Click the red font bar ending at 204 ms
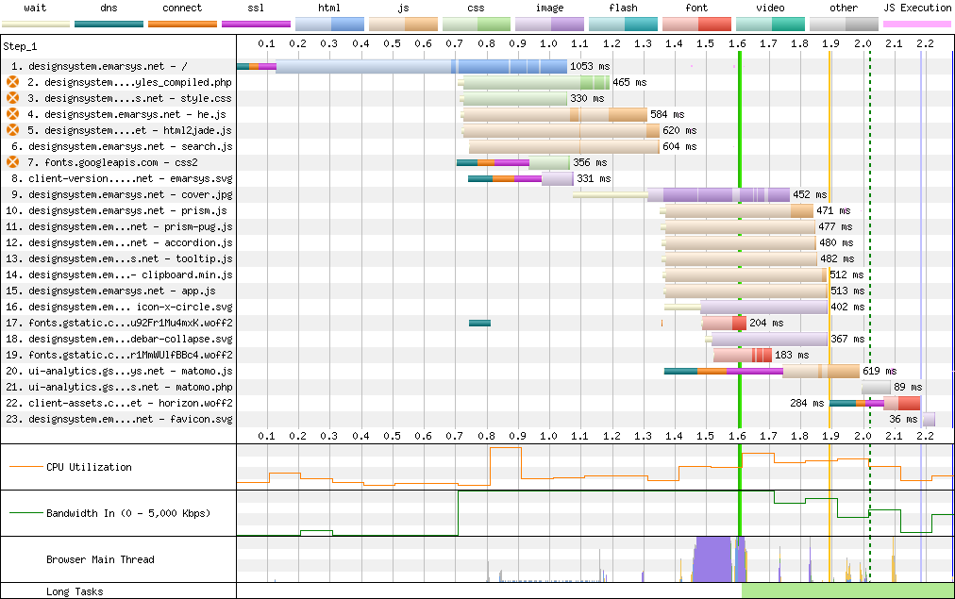Image resolution: width=955 pixels, height=599 pixels. (724, 323)
